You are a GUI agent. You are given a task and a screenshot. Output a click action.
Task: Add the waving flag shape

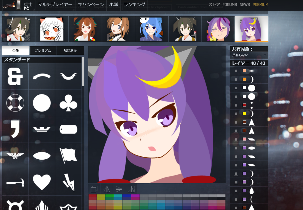(68, 156)
